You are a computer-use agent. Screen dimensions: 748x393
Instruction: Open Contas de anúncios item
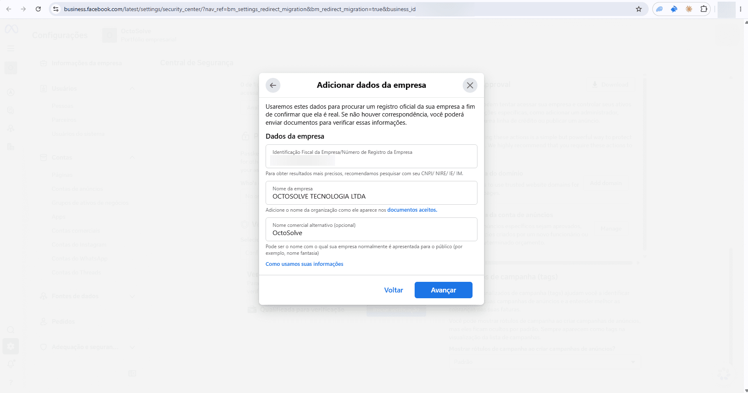pyautogui.click(x=77, y=189)
